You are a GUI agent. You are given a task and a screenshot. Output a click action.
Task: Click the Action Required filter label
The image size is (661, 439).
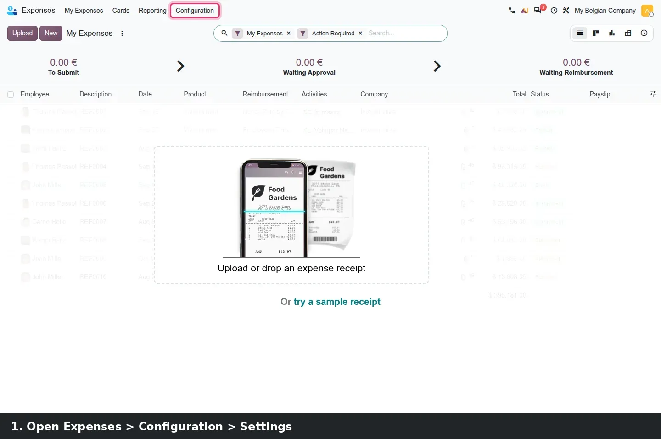click(x=333, y=33)
